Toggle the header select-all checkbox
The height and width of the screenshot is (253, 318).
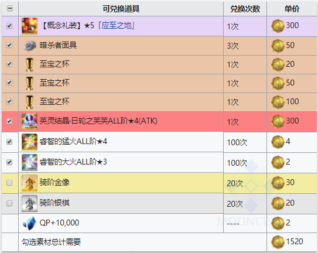click(10, 8)
